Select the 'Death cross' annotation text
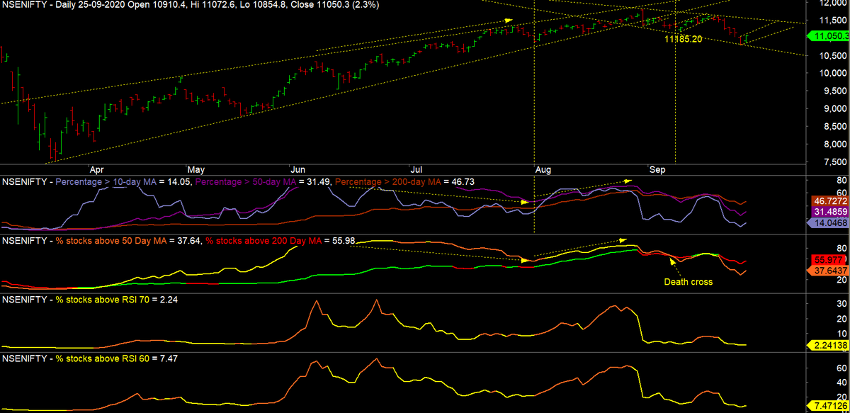The height and width of the screenshot is (413, 850). click(x=688, y=282)
